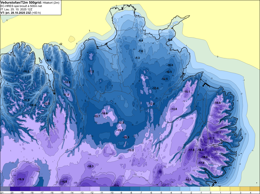The height and width of the screenshot is (194, 260).
Task: Click the -17.7 temperature value
Action: pyautogui.click(x=211, y=138)
